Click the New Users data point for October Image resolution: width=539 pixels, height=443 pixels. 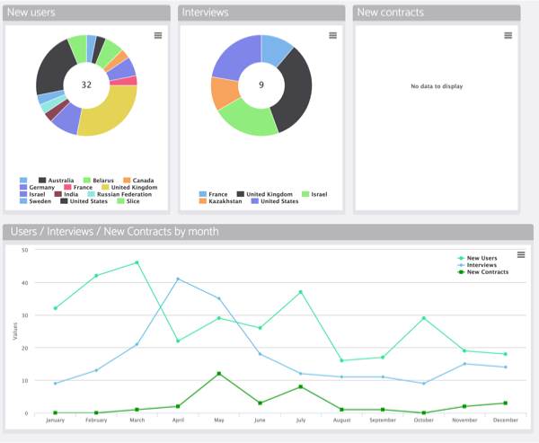click(424, 318)
